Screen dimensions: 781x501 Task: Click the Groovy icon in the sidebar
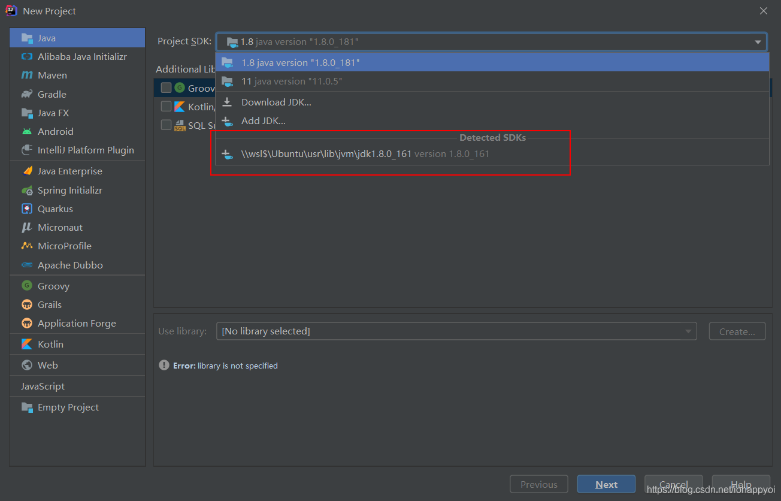click(x=27, y=286)
